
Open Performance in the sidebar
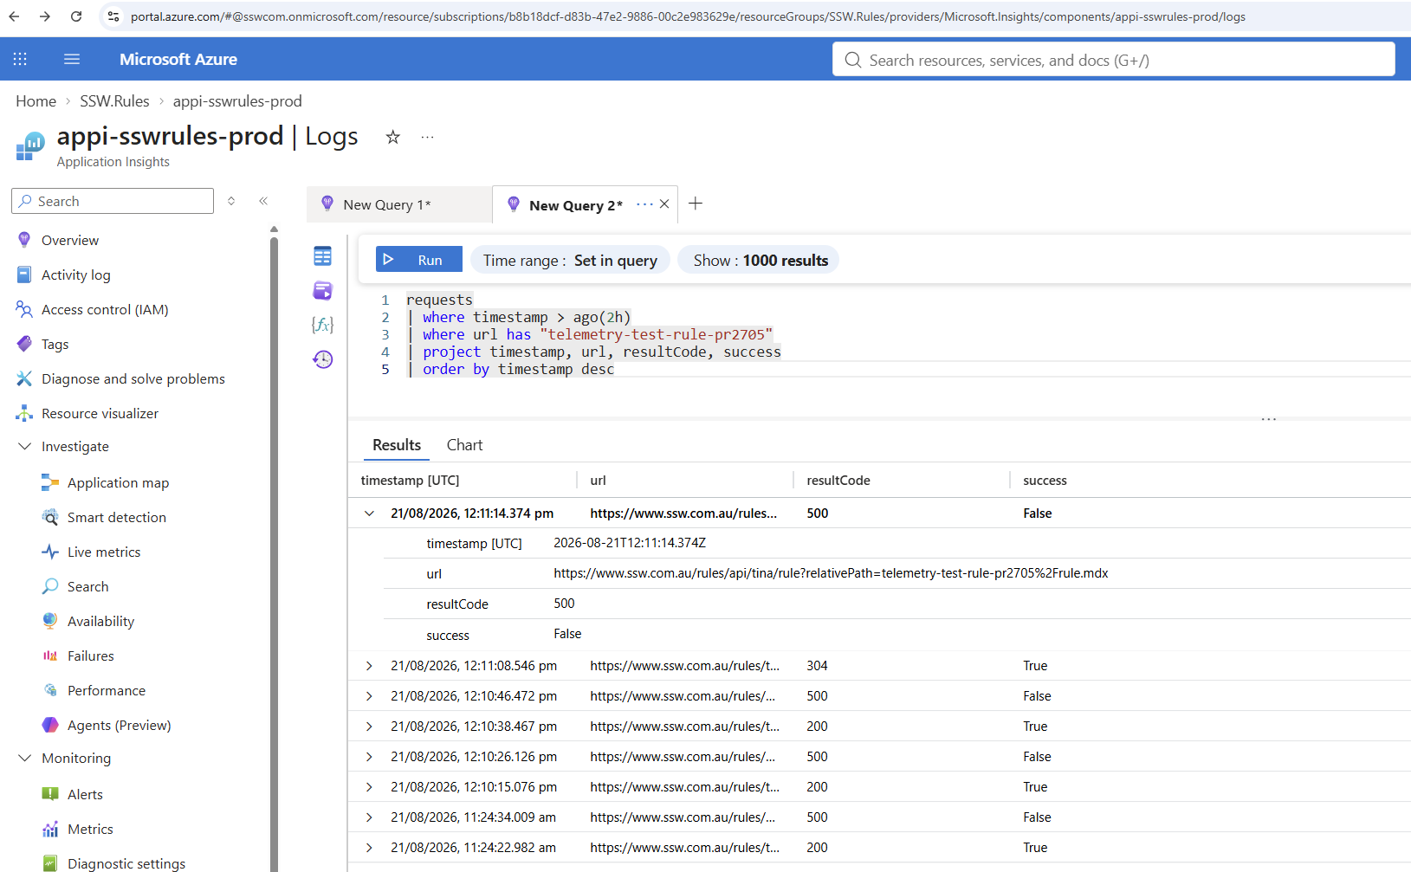click(106, 690)
